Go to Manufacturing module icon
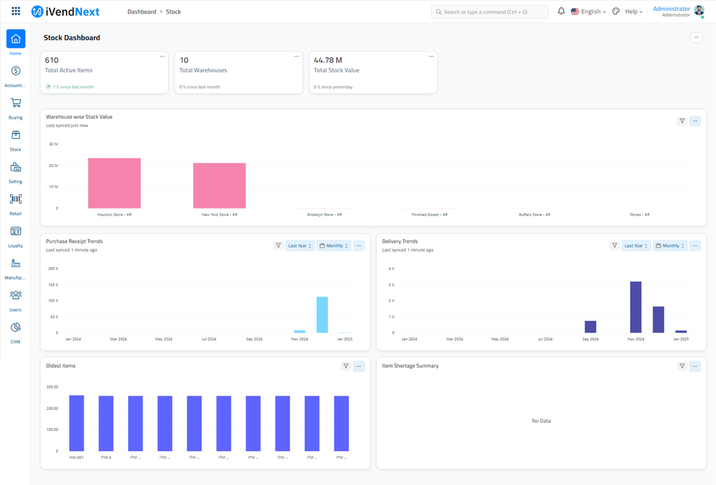Image resolution: width=716 pixels, height=485 pixels. click(15, 263)
